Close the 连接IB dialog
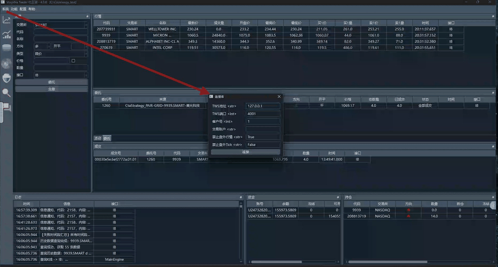The image size is (498, 267). [x=279, y=96]
